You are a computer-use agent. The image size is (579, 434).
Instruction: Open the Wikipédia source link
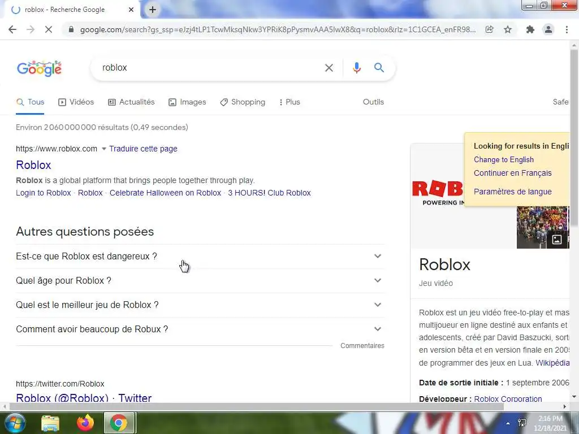pyautogui.click(x=552, y=363)
